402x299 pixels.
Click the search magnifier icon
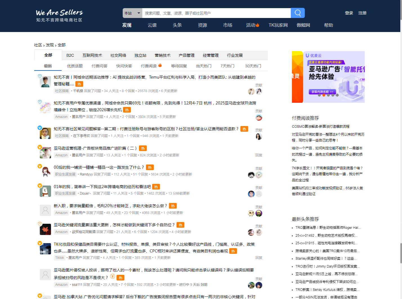(x=297, y=13)
